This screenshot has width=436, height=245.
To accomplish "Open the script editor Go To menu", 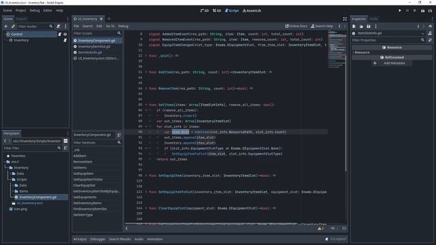I will click(x=110, y=26).
